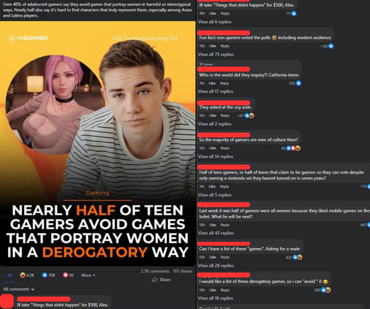The image size is (370, 309).
Task: Open the 101 shares link
Action: click(x=182, y=271)
